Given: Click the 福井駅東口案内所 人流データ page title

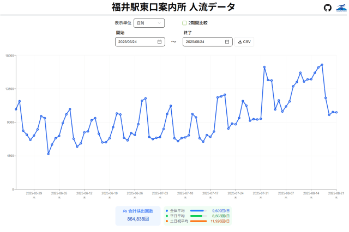Looking at the screenshot, I should (173, 7).
